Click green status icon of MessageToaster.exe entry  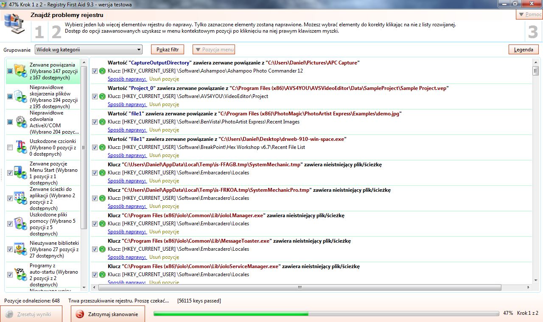pos(102,249)
